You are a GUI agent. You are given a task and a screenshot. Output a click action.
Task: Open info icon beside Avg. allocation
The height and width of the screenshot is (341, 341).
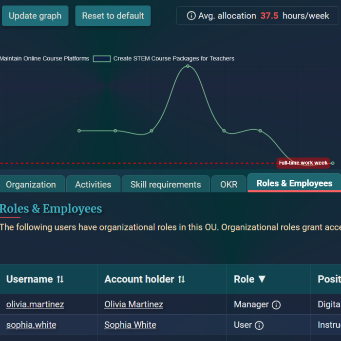tap(191, 16)
